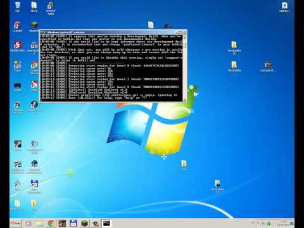Viewport: 304px width, 228px height.
Task: Select the World of Tanks desktop shortcut
Action: tap(51, 8)
